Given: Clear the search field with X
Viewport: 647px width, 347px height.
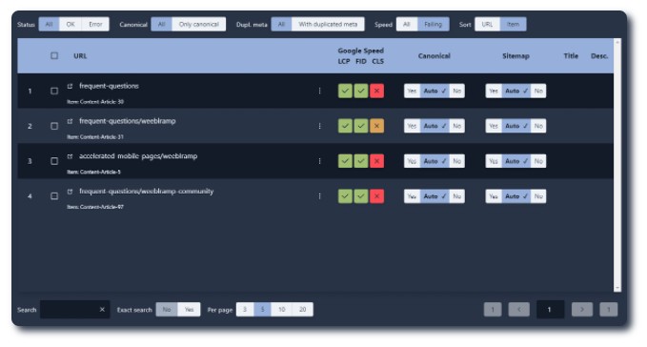Looking at the screenshot, I should pos(102,310).
